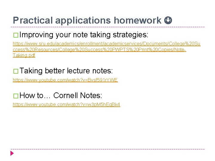Viewport: 215px width, 161px height.
Task: Click the bullet marker before "Improving"
Action: (16, 35)
